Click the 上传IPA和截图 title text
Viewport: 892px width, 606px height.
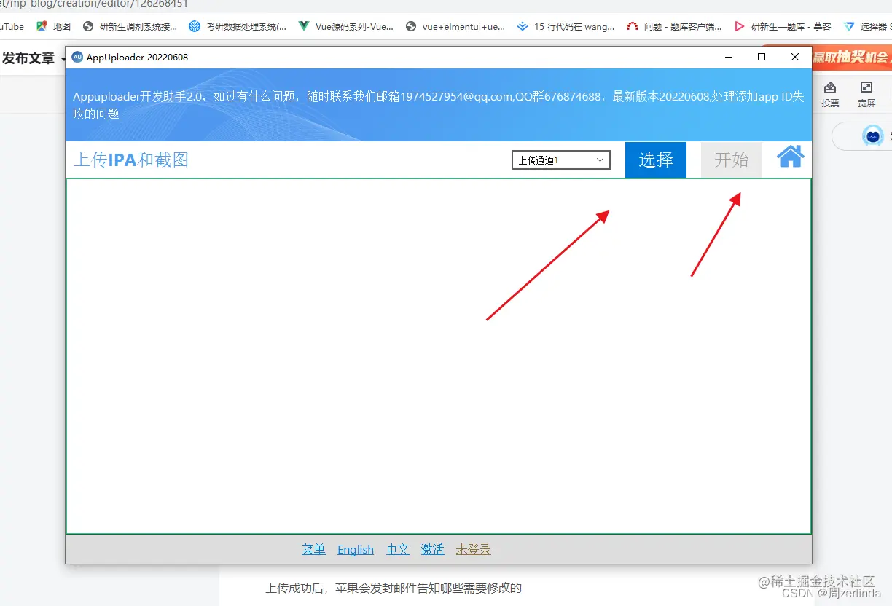coord(131,160)
